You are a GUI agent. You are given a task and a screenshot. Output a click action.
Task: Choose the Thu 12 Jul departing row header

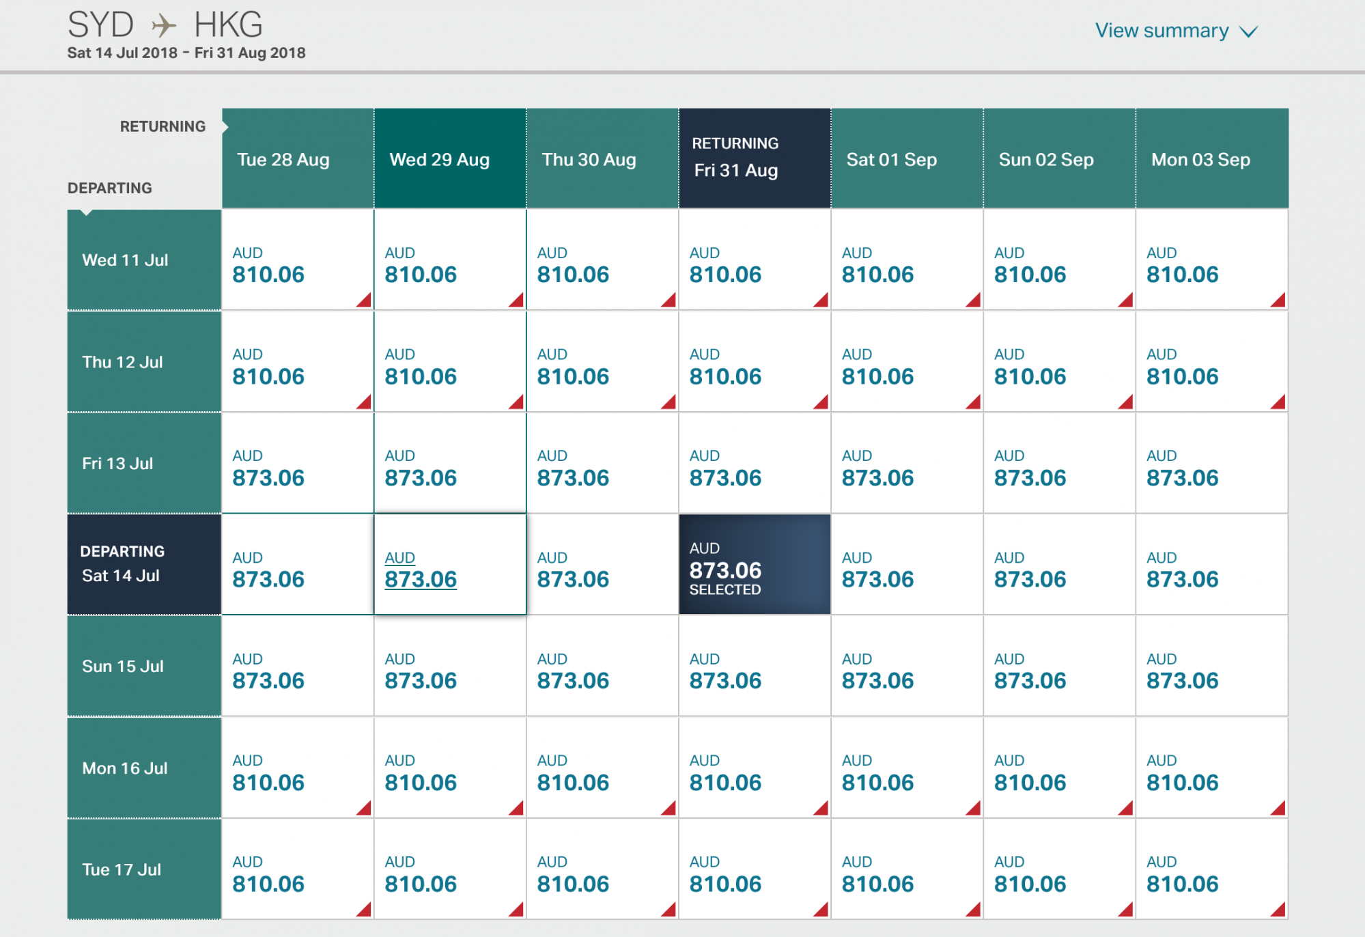[144, 361]
